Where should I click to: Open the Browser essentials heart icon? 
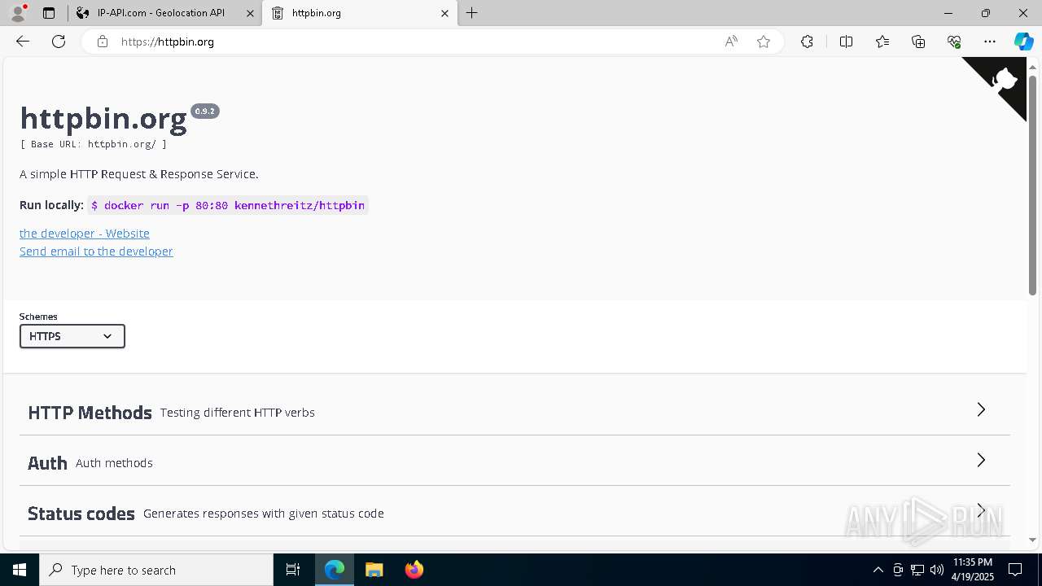point(954,42)
